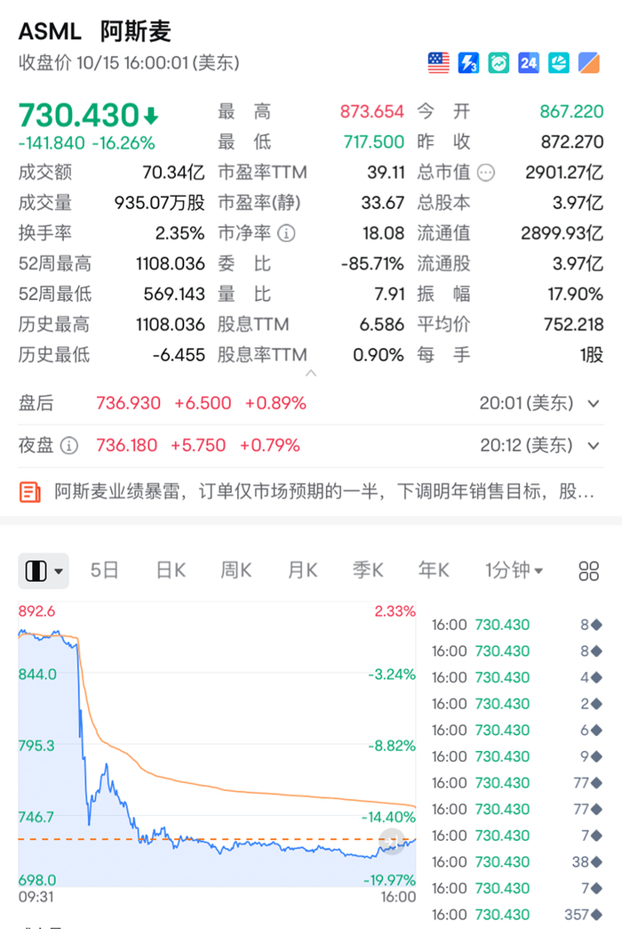Tap the after-hours price 736.930
This screenshot has height=929, width=622.
(x=129, y=403)
